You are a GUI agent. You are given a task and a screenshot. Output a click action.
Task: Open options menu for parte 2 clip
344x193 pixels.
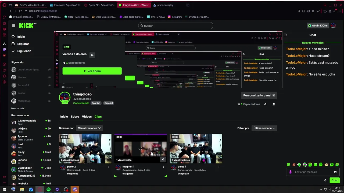point(108,167)
